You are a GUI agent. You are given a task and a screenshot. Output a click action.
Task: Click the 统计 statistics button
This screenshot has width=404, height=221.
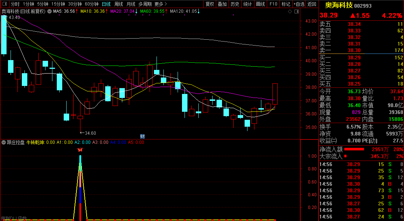[247, 4]
